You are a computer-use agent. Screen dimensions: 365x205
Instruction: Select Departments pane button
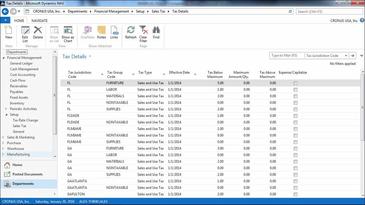[x=28, y=184]
